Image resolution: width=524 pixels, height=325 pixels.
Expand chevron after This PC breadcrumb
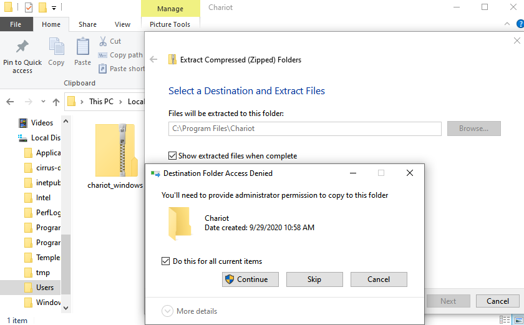click(x=120, y=102)
